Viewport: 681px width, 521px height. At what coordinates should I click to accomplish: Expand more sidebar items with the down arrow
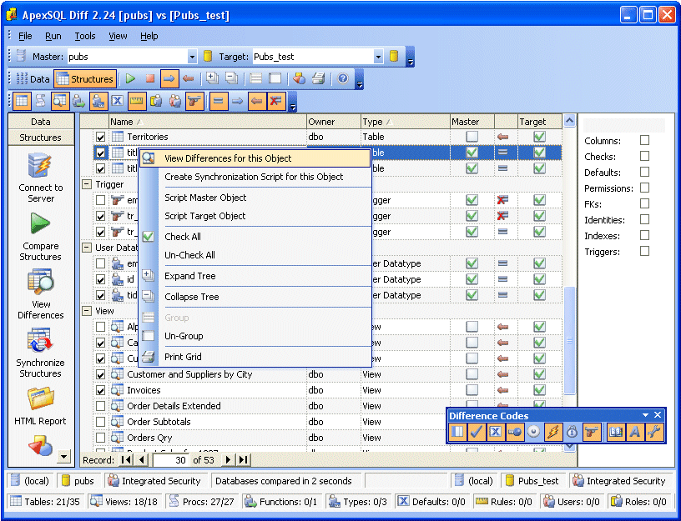pos(63,456)
